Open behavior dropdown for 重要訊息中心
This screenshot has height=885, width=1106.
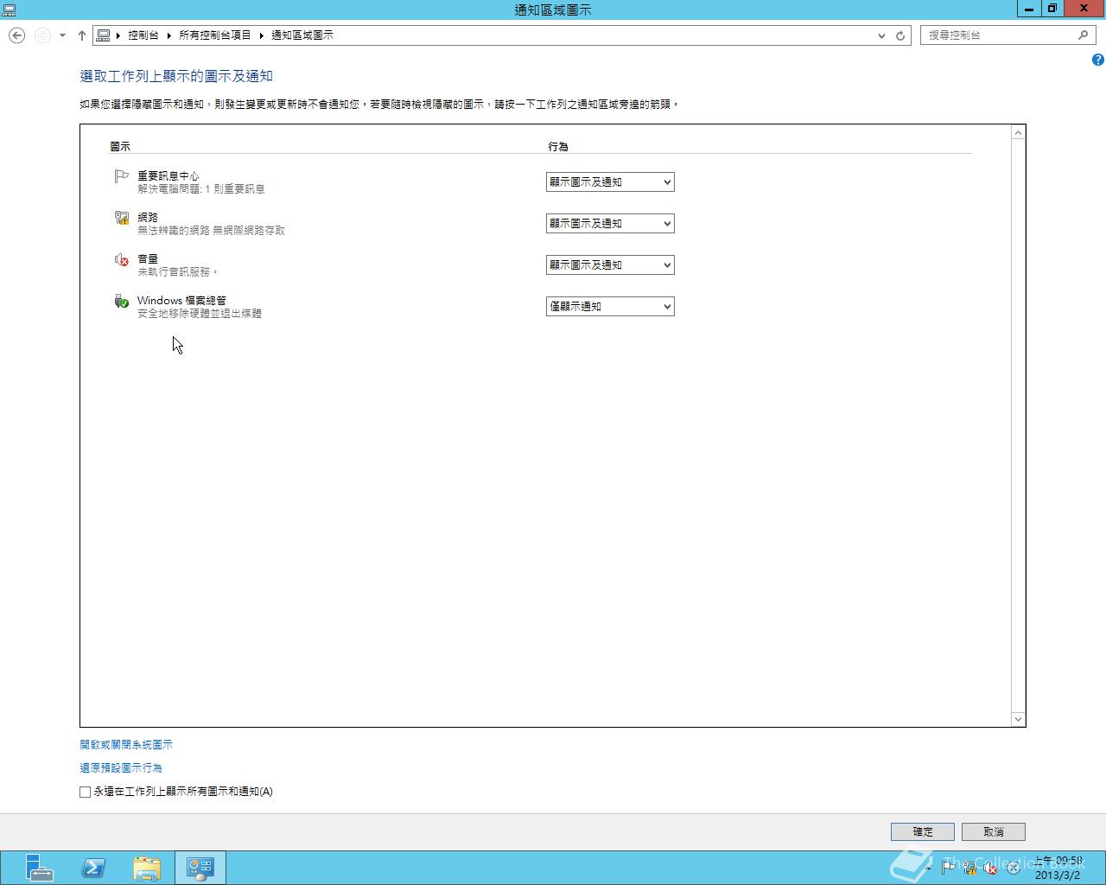click(610, 182)
